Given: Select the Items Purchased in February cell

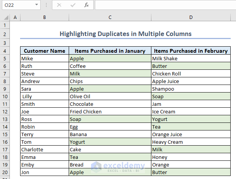Looking at the screenshot, I should point(191,51).
